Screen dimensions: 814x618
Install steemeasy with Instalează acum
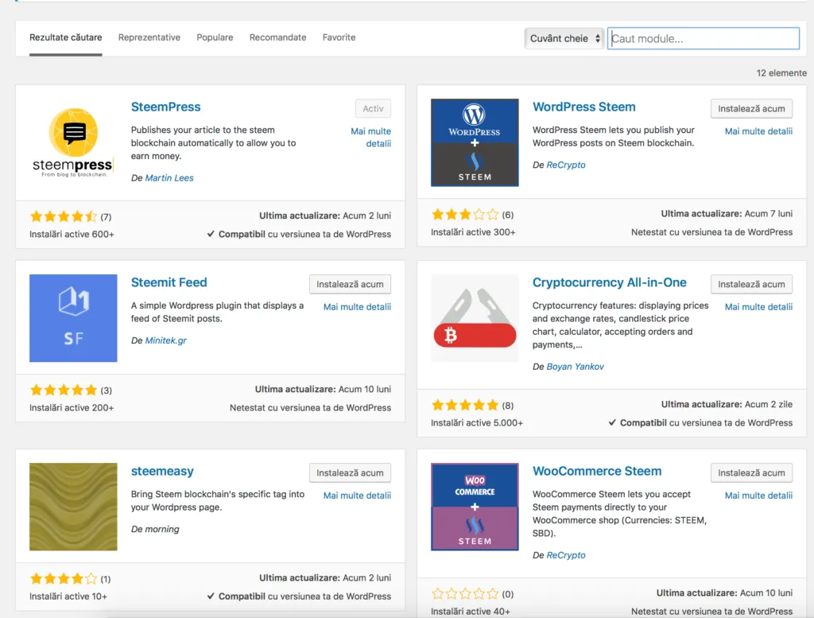(x=350, y=472)
